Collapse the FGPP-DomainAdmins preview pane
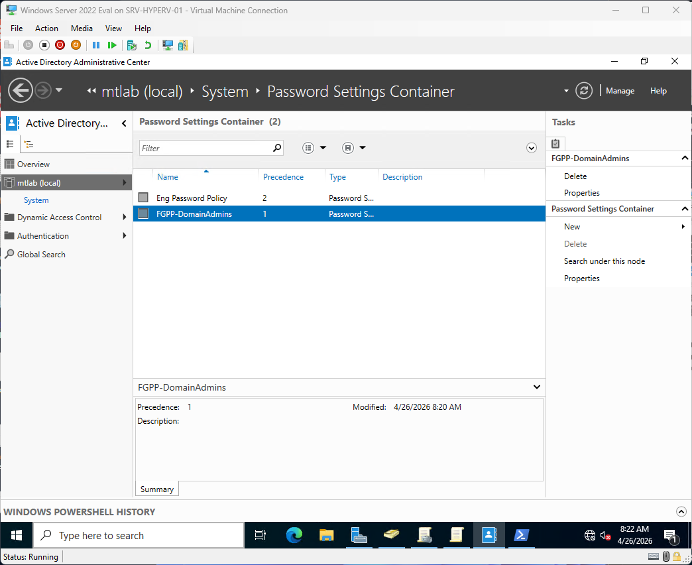 point(537,387)
